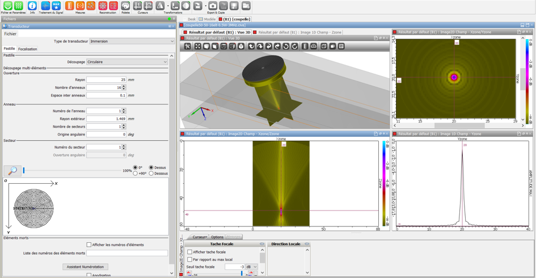
Task: Check the Afficher tache focale option
Action: click(190, 252)
